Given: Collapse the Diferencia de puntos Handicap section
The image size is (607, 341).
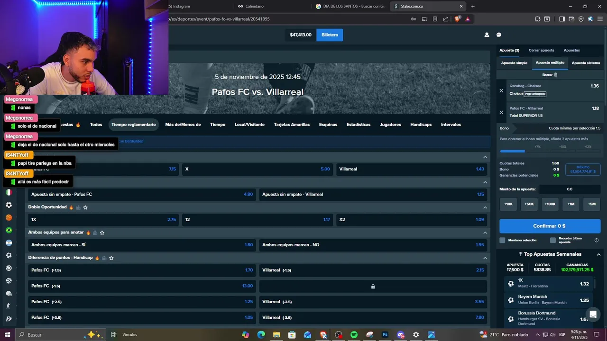Looking at the screenshot, I should coord(485,258).
